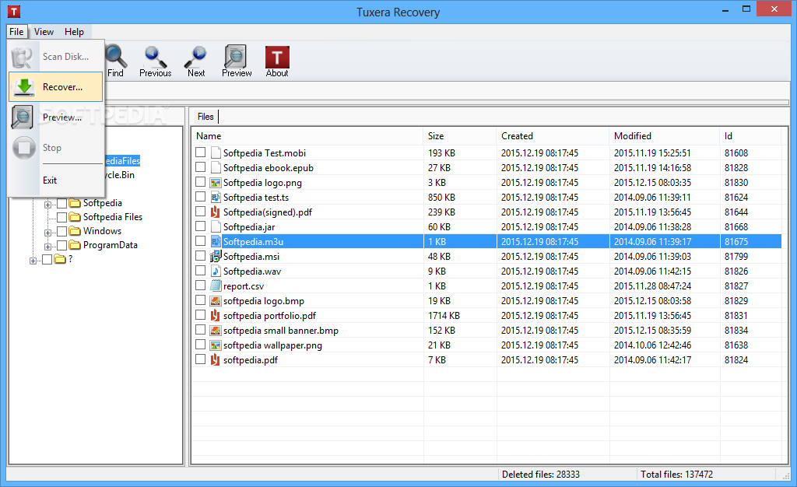This screenshot has height=487, width=797.
Task: Tick the Softpedia folder checkbox in tree
Action: [62, 203]
